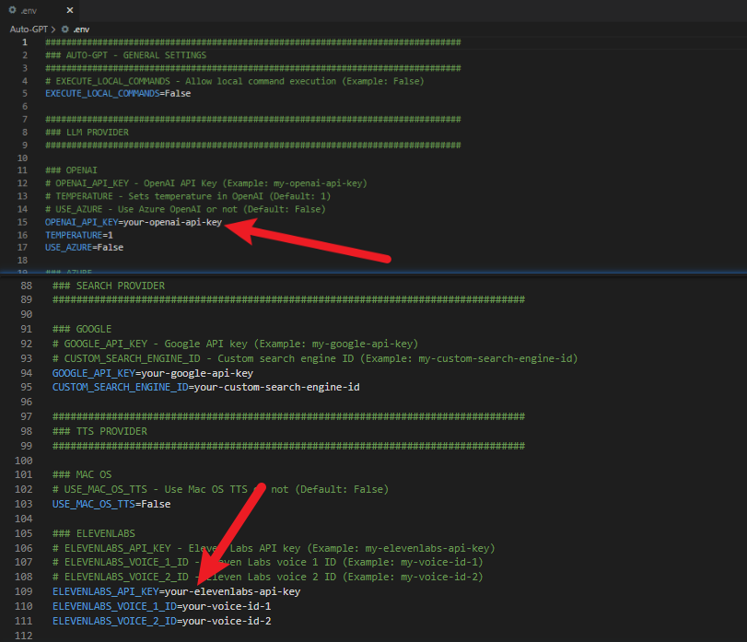Click the TEMPERATURE=1 line

click(79, 235)
